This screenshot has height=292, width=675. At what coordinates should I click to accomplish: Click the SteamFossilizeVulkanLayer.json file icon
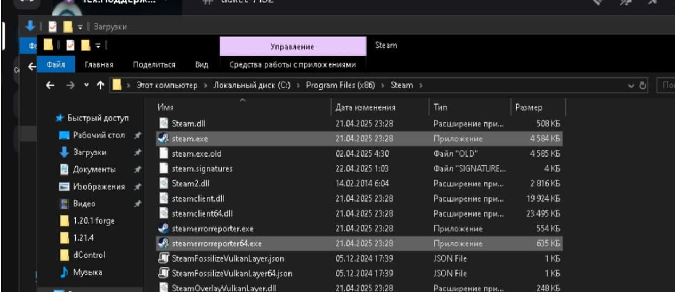(x=163, y=258)
